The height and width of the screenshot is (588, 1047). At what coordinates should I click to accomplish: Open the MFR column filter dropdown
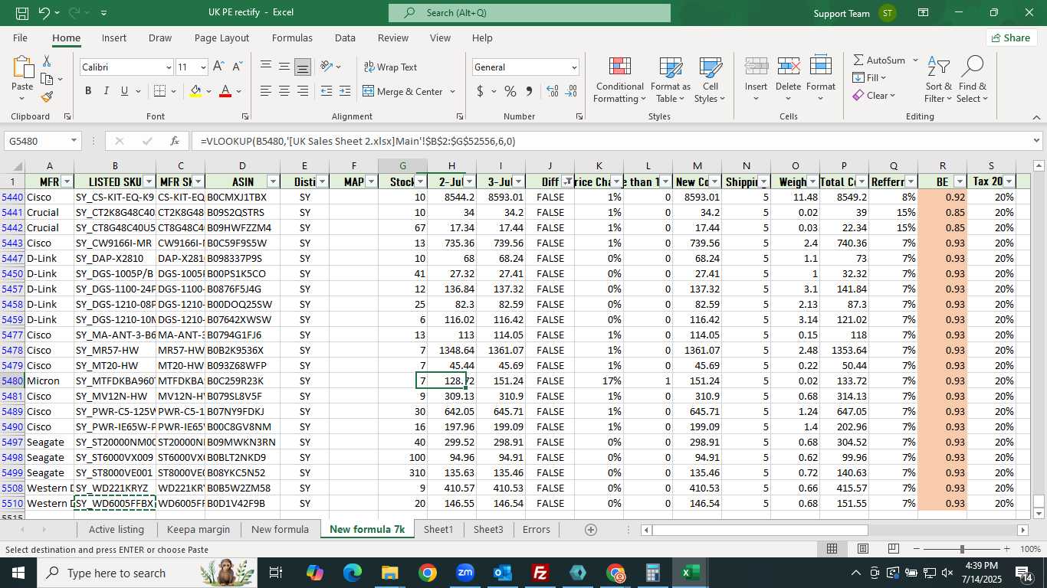coord(66,181)
